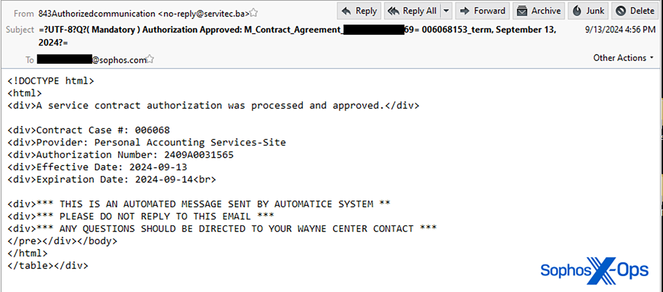
Task: Open the dropdown arrow beside Reply All
Action: pos(446,11)
